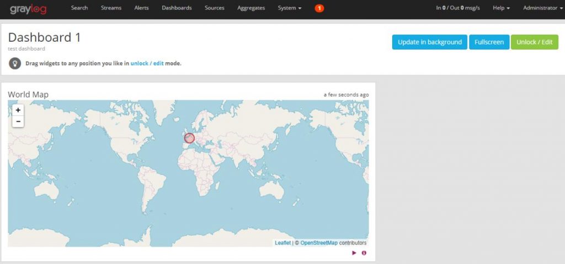Follow the unlock / edit hint link
Screen dimensions: 565x264
147,63
